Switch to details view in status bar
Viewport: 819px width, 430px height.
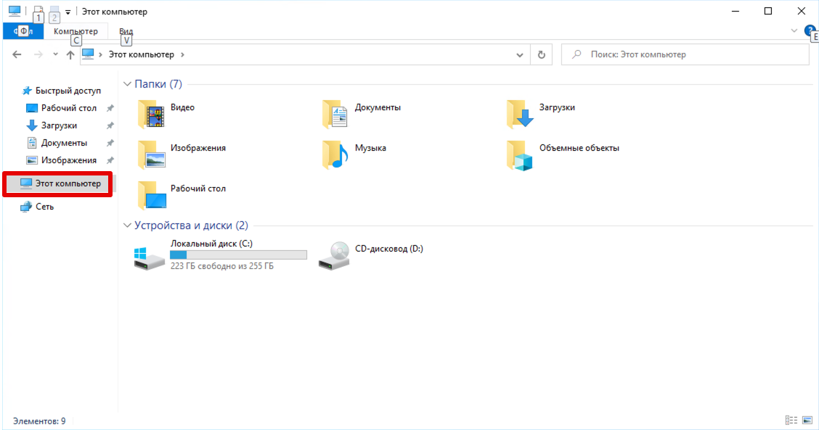point(791,419)
